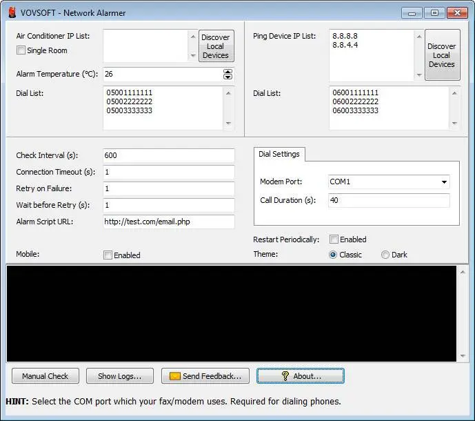Click the Retry on Failure field
The width and height of the screenshot is (475, 421).
[169, 188]
